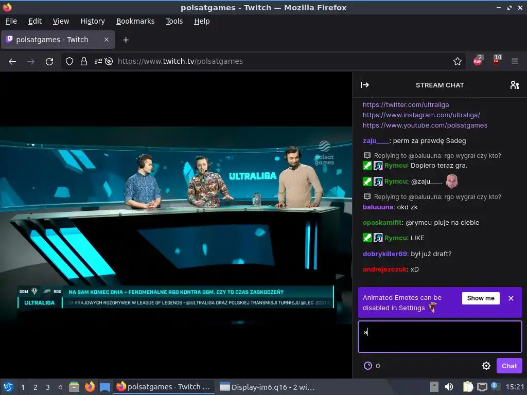Open volume control in system tray
The width and height of the screenshot is (527, 395).
tap(449, 387)
